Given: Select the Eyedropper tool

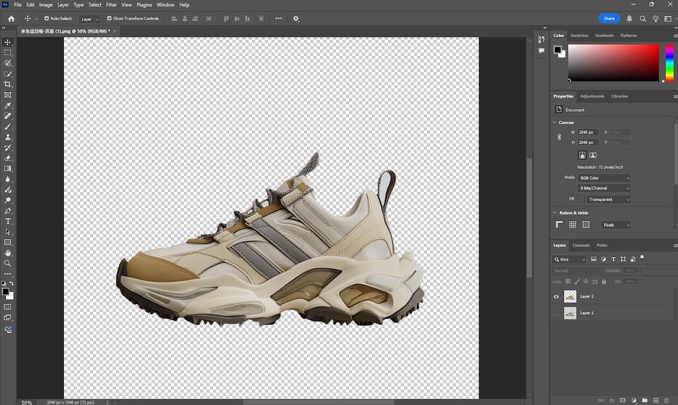Looking at the screenshot, I should [8, 106].
